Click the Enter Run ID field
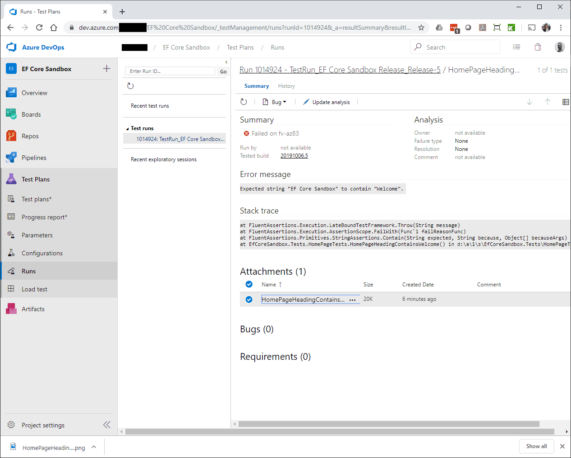The width and height of the screenshot is (571, 458). (x=170, y=71)
